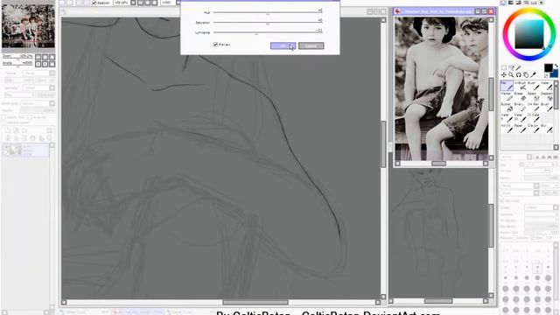
Task: Select the blue background color swatch
Action: coord(554,73)
